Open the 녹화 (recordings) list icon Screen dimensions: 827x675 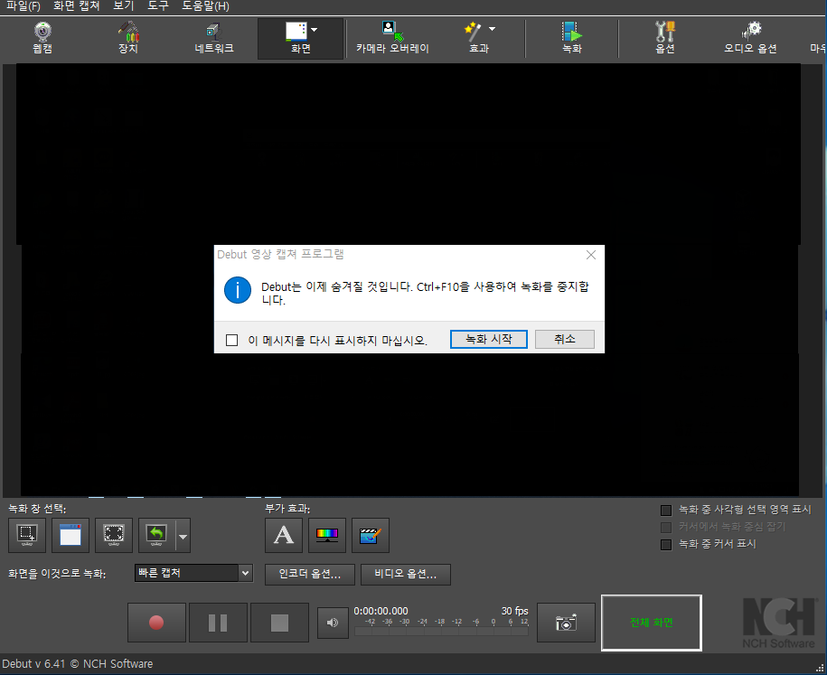pos(572,38)
